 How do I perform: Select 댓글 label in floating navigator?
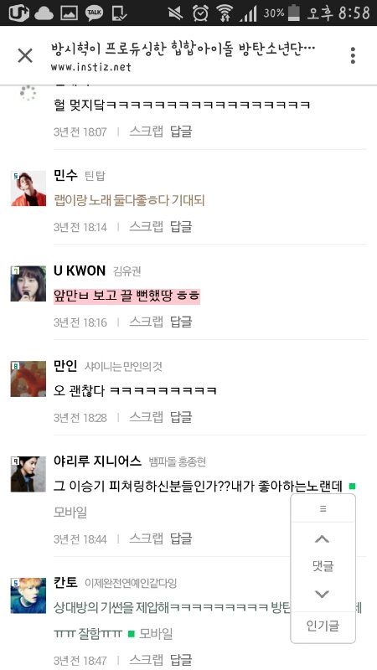323,566
